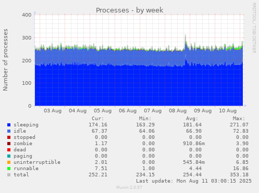Click the '10 Aug' x-axis date label
259x193 pixels.
tap(228, 111)
